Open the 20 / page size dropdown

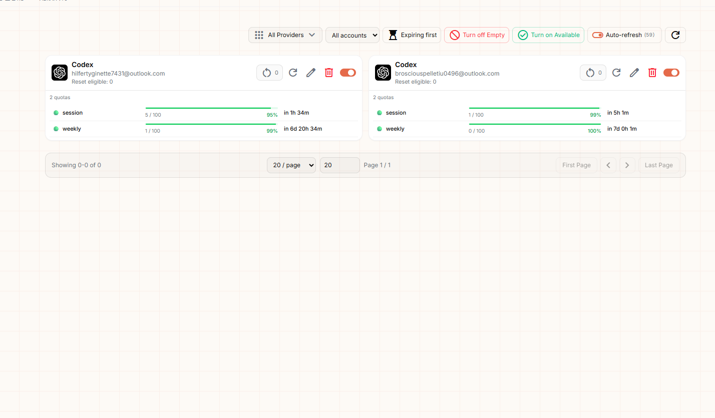pyautogui.click(x=291, y=165)
